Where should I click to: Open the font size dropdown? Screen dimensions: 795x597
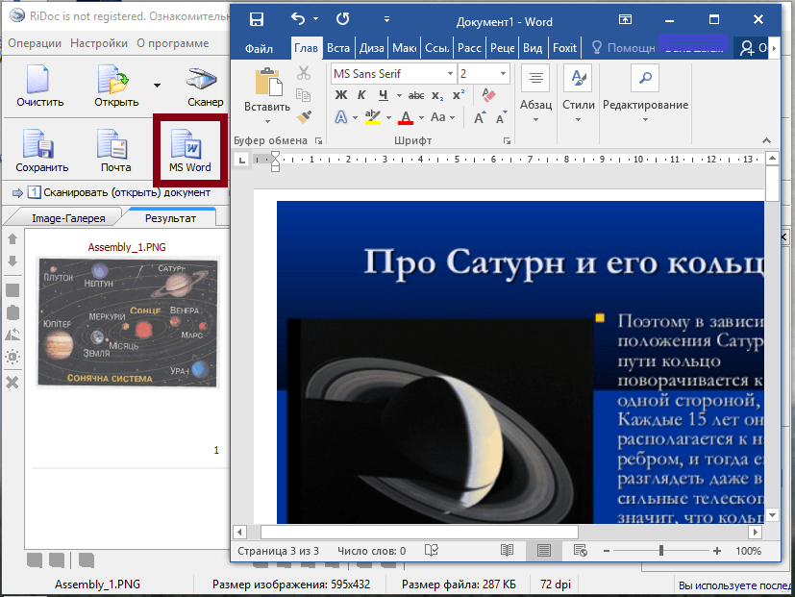point(503,74)
